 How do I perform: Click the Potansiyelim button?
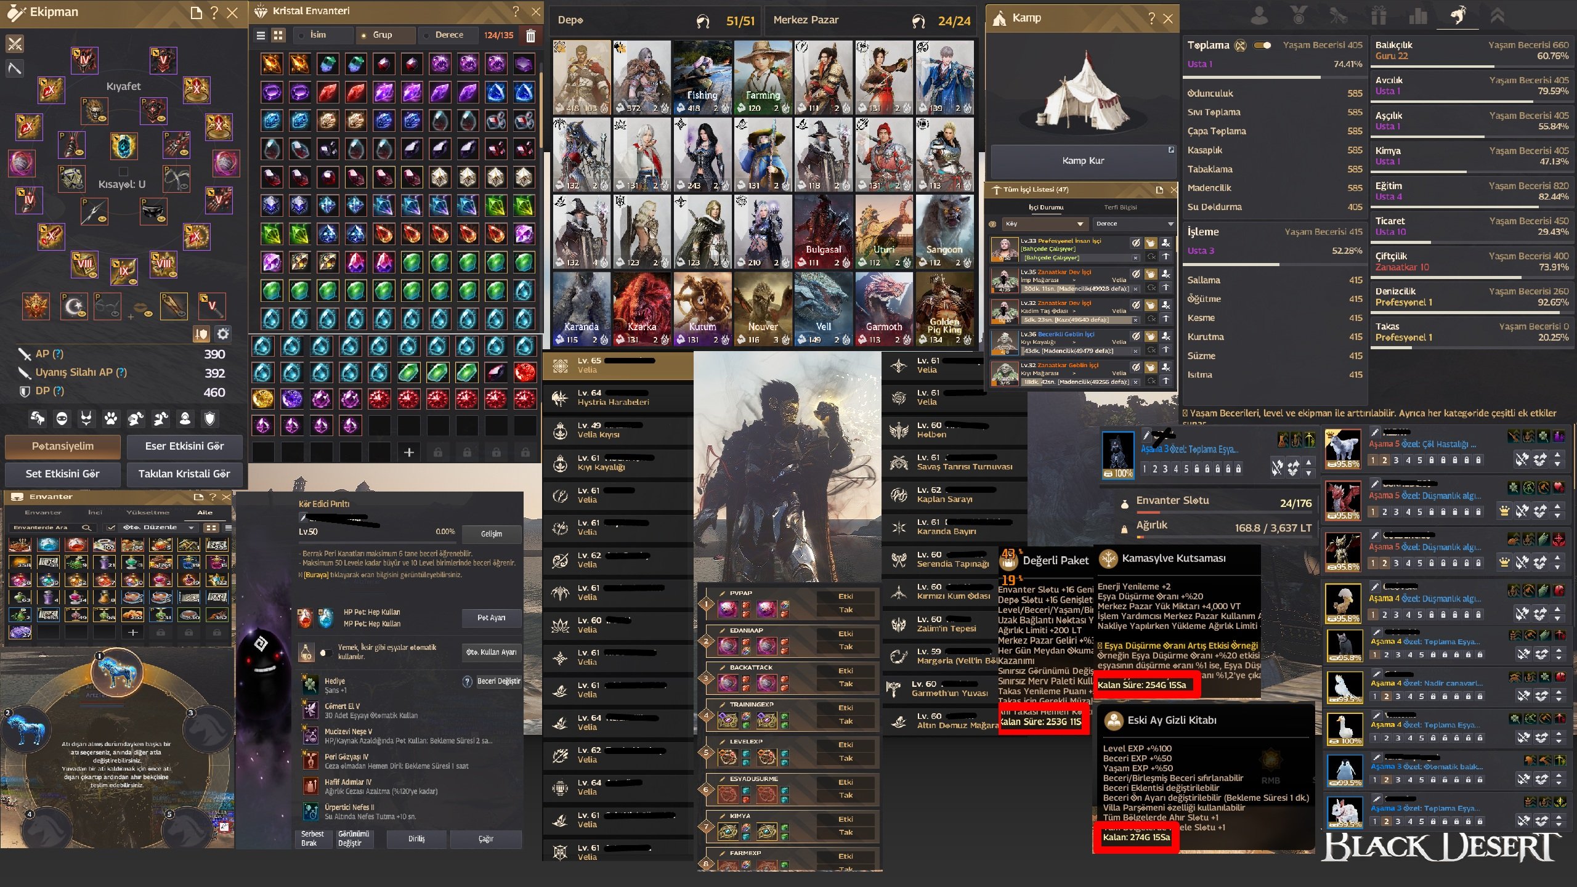(63, 447)
